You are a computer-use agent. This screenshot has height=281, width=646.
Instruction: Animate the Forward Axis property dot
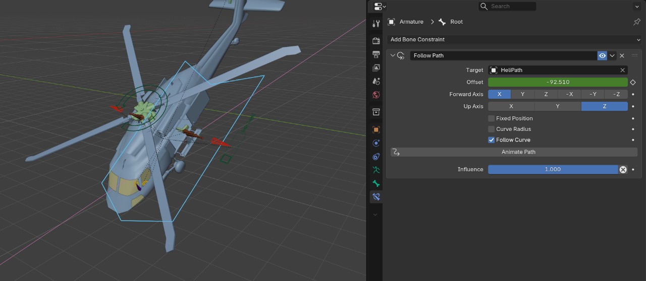pyautogui.click(x=633, y=94)
